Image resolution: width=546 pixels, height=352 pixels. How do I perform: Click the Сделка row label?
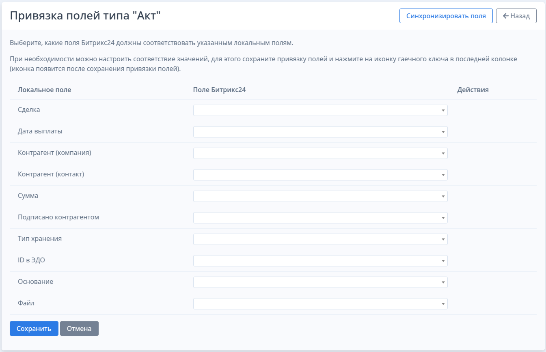click(x=29, y=109)
